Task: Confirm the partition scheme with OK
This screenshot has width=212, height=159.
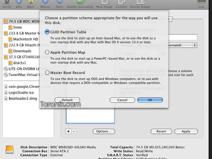Action: [x=150, y=100]
